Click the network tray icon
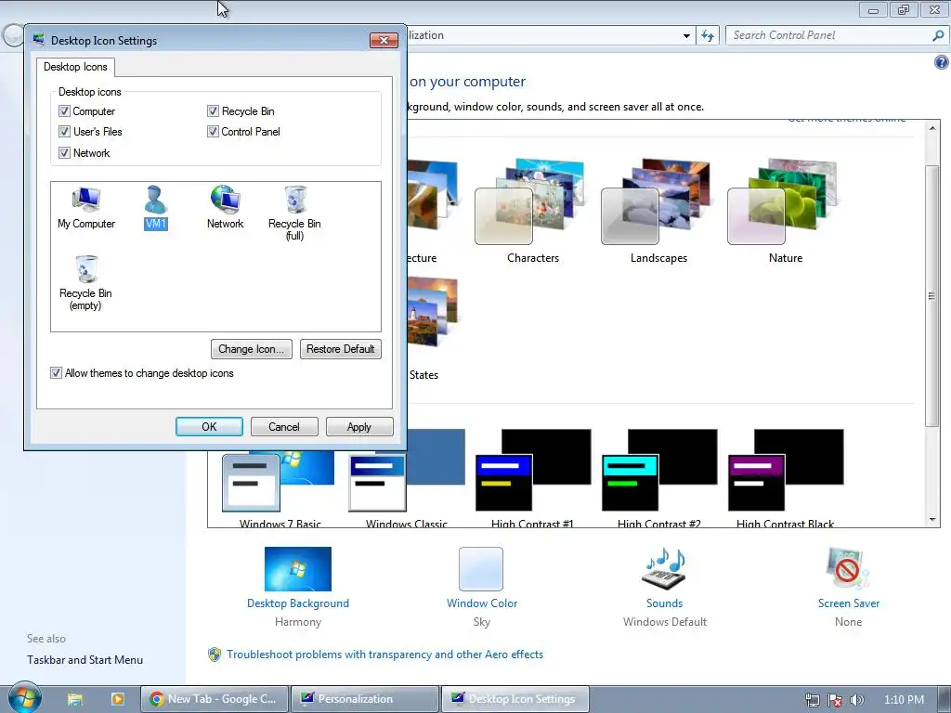 click(812, 700)
